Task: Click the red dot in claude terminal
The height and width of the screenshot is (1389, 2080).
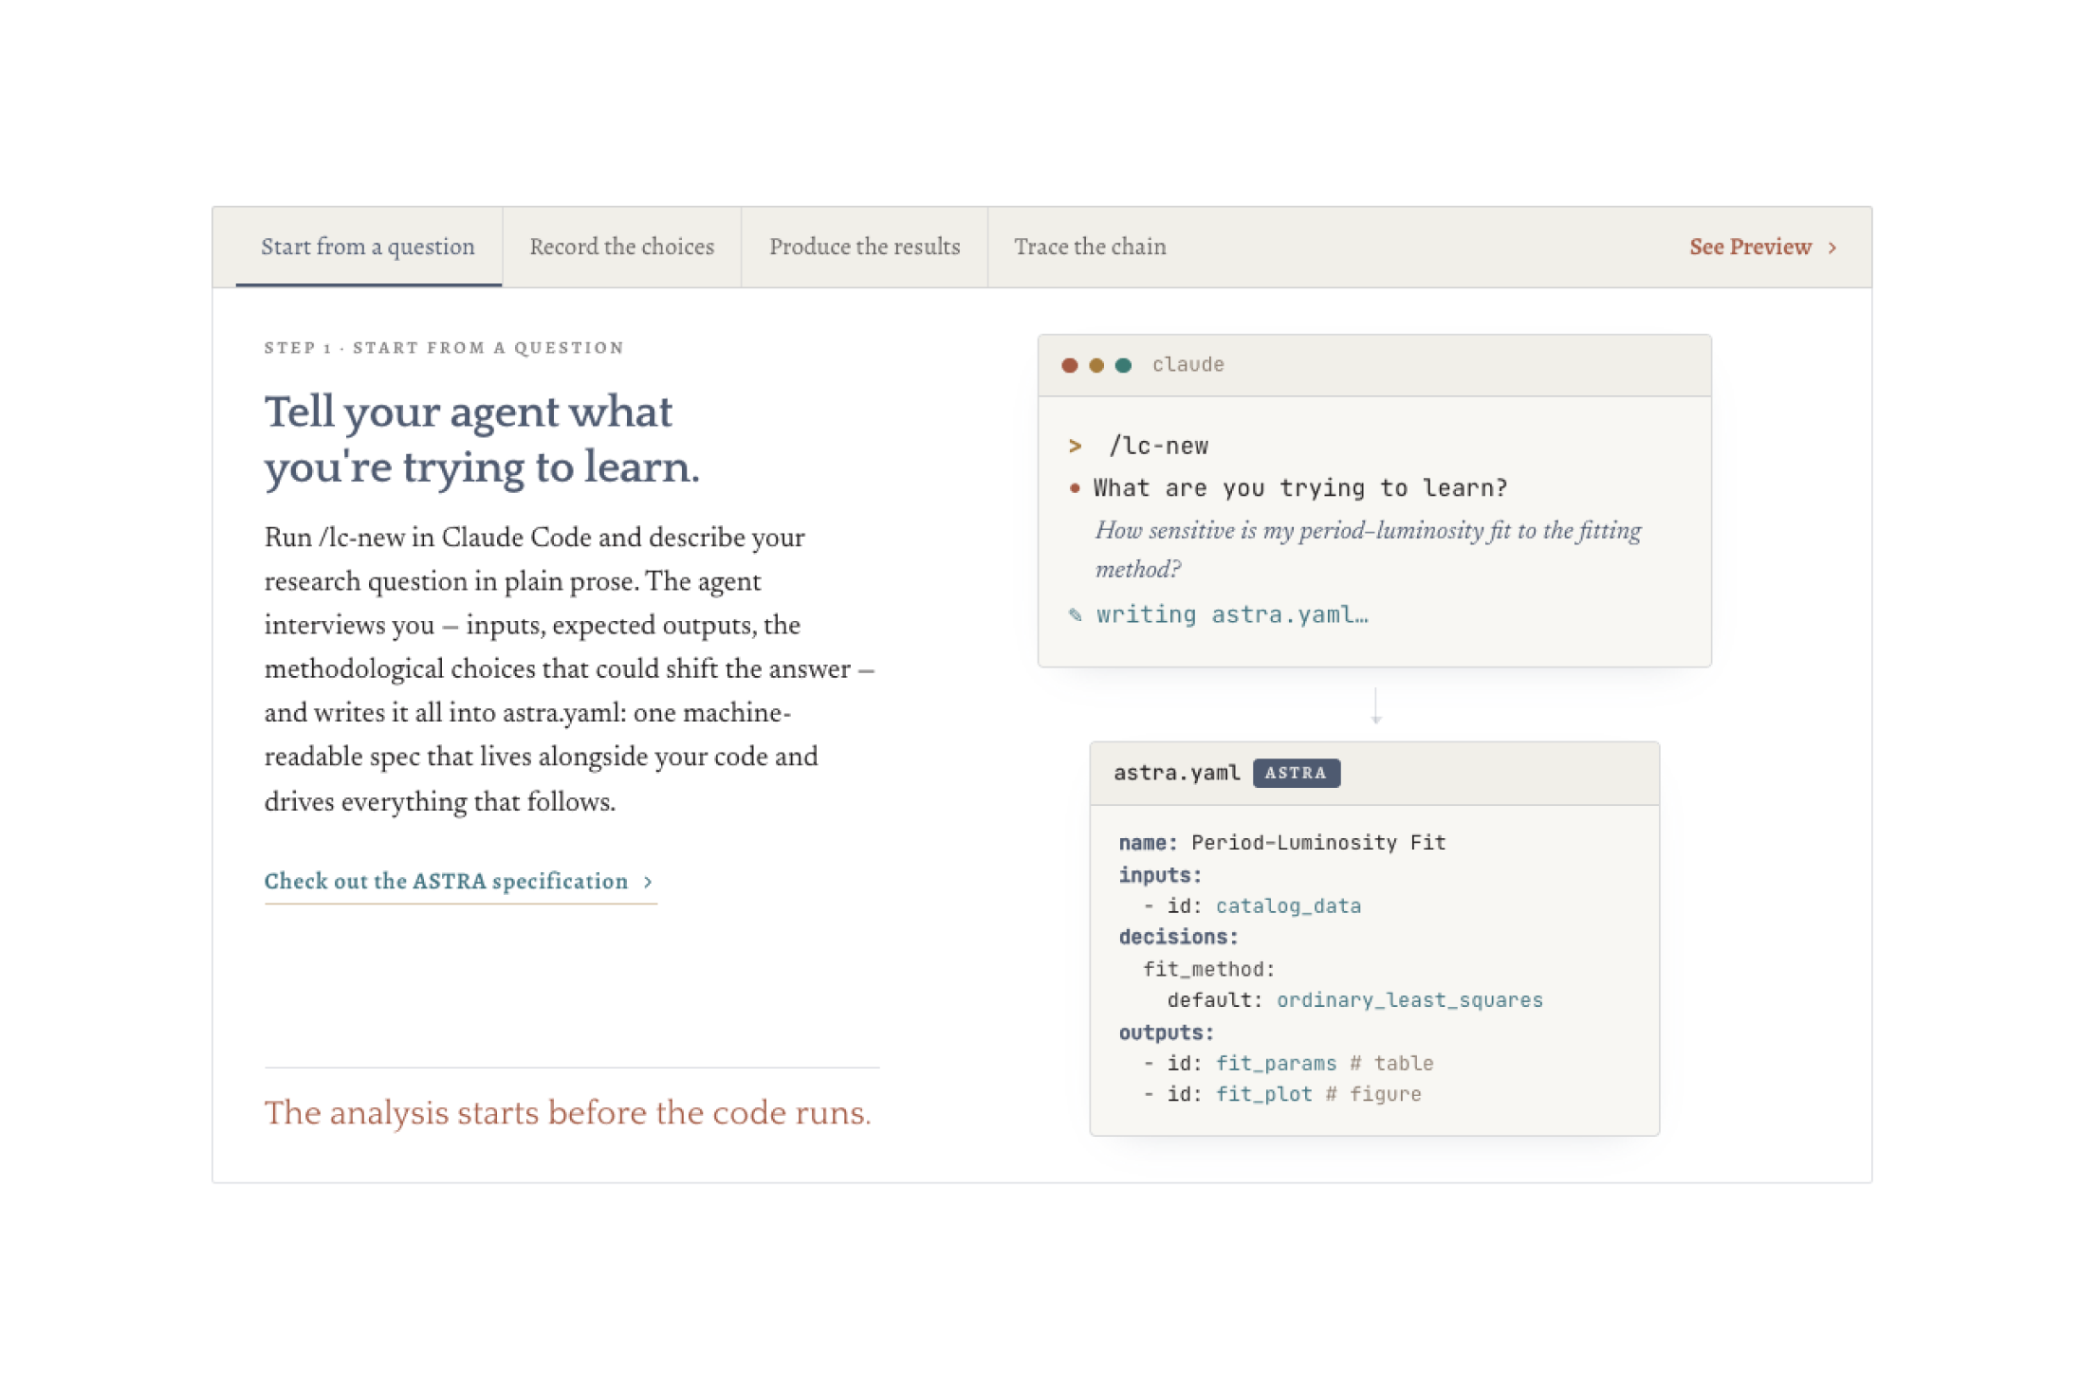Action: [x=1069, y=365]
